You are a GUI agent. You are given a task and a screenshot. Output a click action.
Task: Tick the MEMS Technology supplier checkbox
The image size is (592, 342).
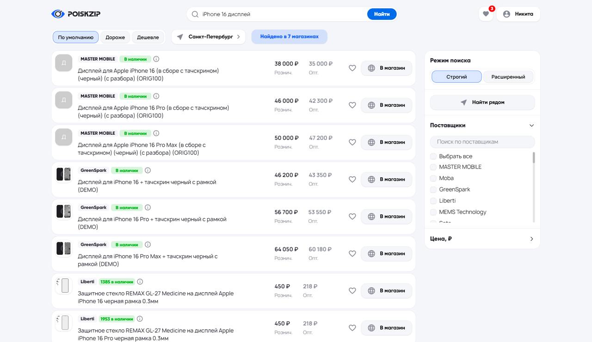[433, 212]
